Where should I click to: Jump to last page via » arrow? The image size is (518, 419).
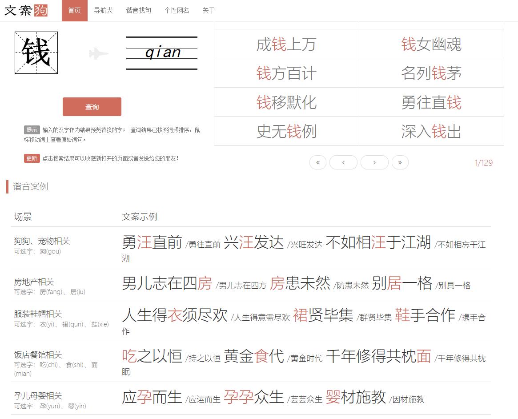[400, 162]
